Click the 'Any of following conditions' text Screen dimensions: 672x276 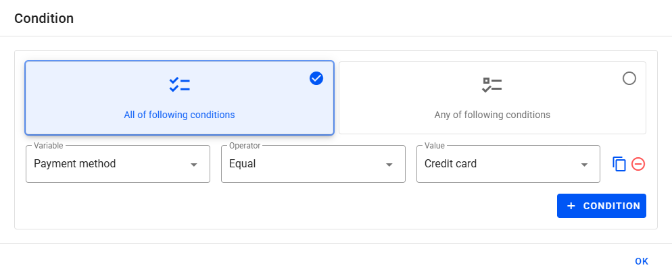click(x=492, y=115)
